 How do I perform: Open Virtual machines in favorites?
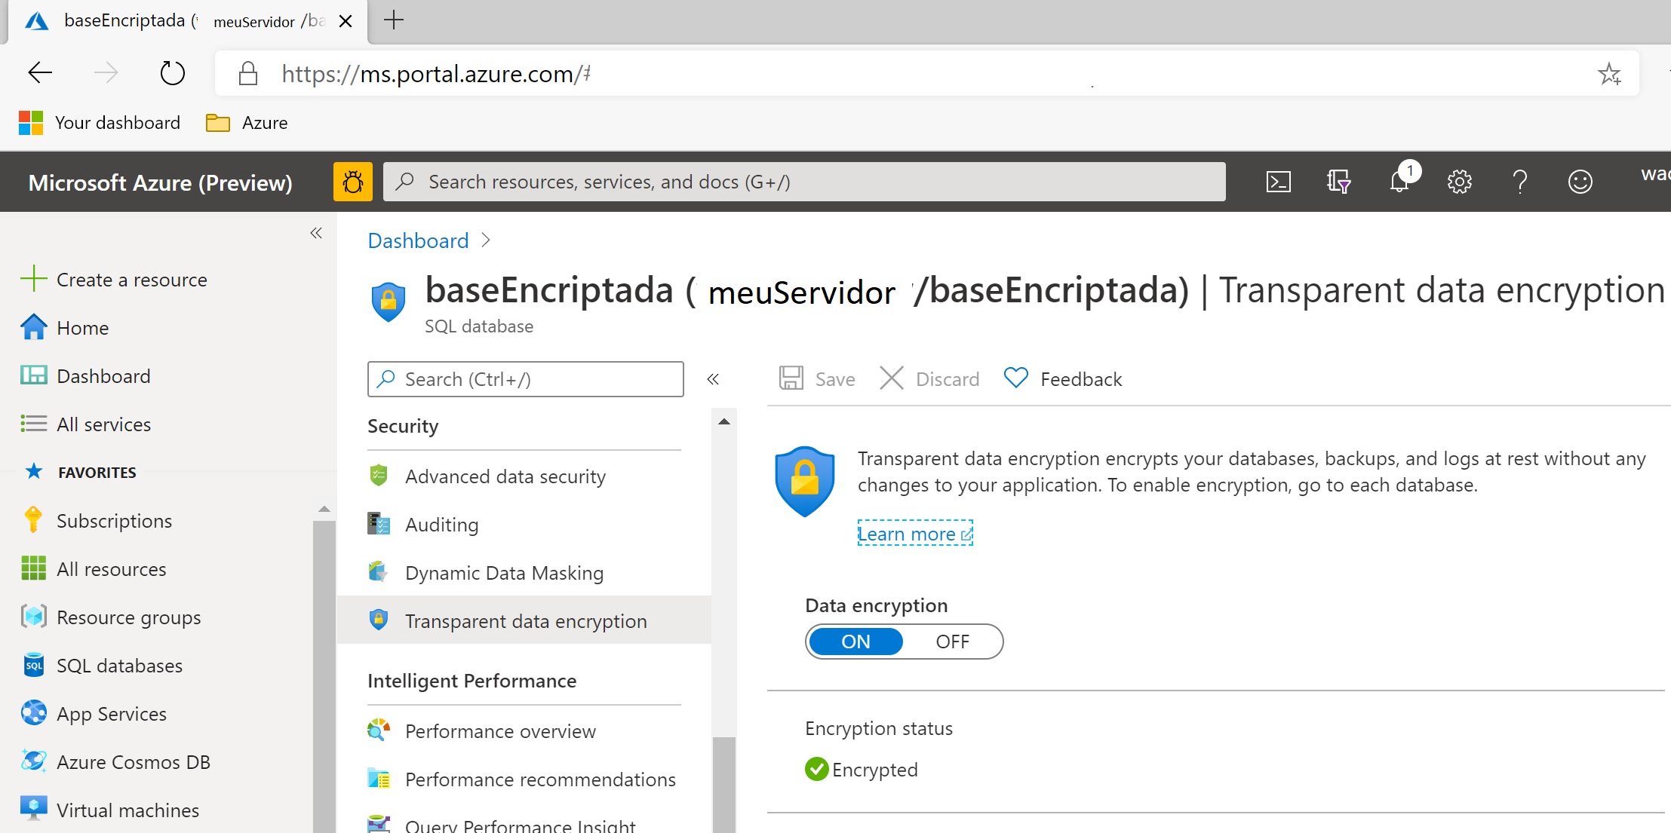111,810
